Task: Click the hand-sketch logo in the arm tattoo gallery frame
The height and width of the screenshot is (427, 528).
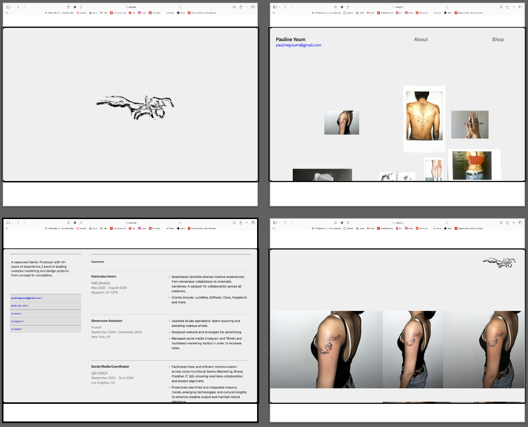Action: coord(499,263)
